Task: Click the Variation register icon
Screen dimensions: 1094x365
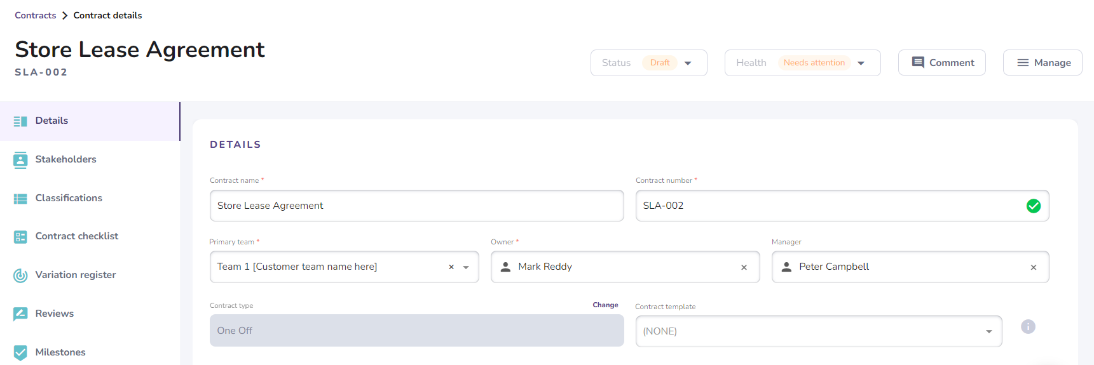Action: (20, 275)
